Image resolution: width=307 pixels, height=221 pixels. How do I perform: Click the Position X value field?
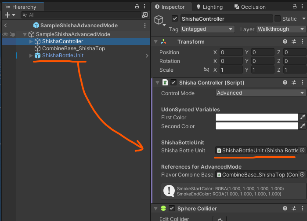click(x=231, y=52)
